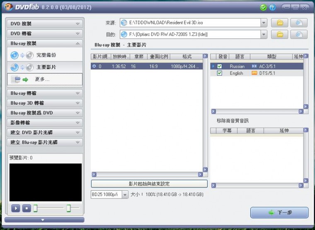
Task: Click the 語言 column header in audio list
Action: pos(240,57)
